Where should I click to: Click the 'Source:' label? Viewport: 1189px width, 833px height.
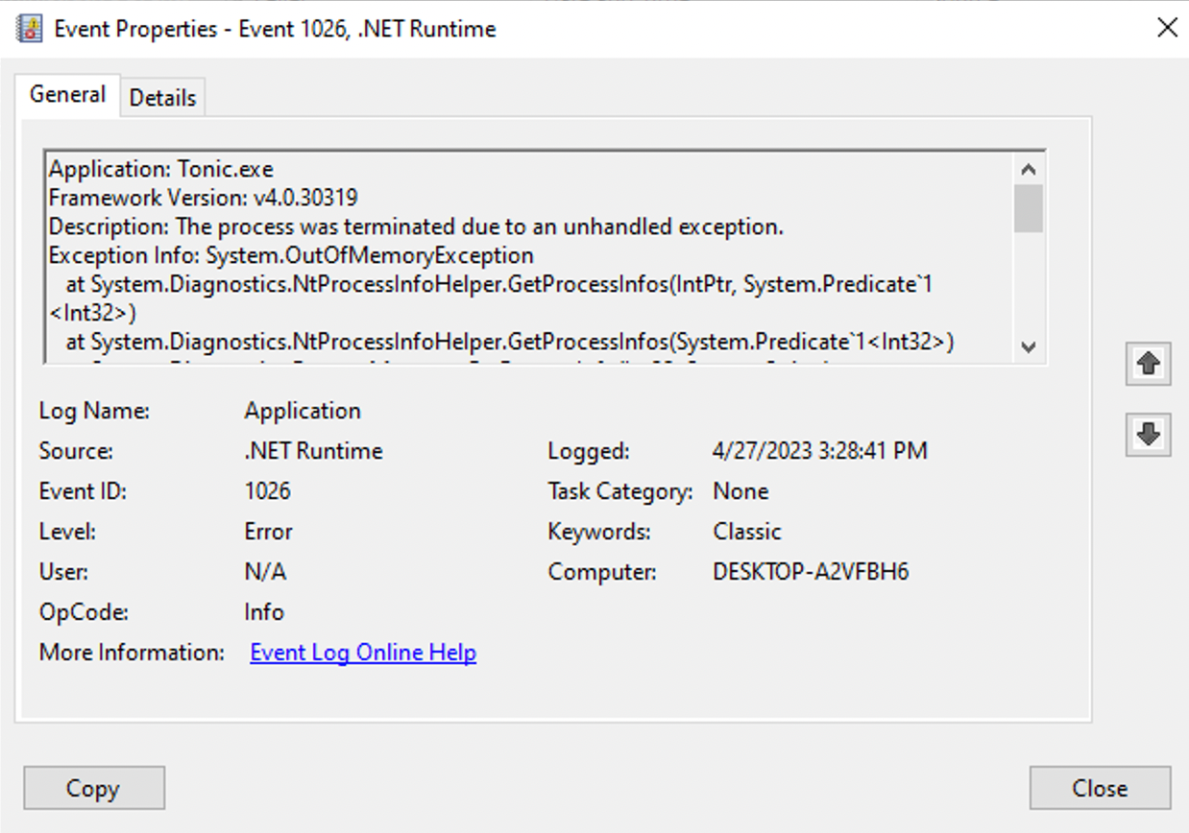[x=75, y=451]
